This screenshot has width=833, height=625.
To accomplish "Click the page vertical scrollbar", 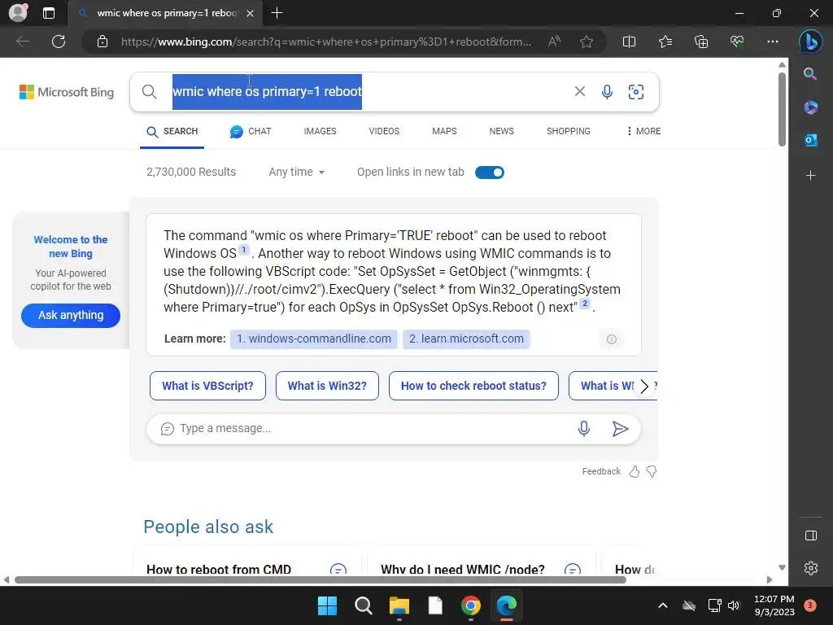I will (782, 110).
